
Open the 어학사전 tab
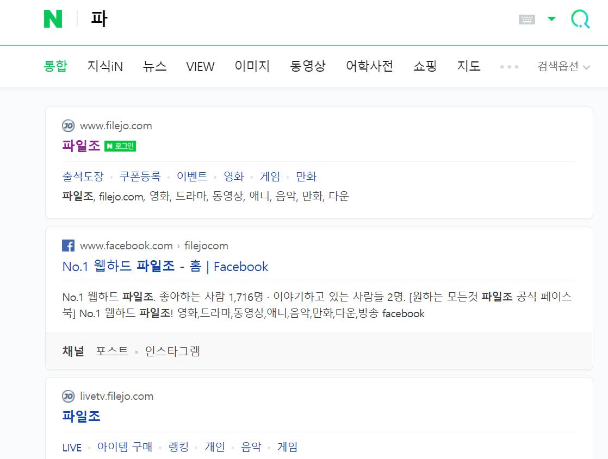[369, 66]
